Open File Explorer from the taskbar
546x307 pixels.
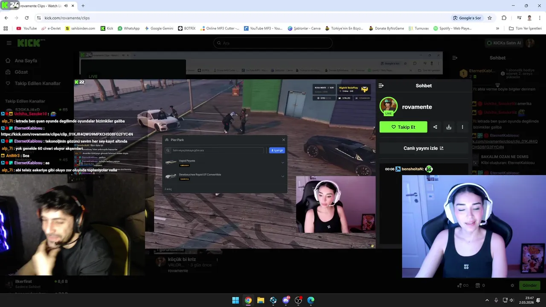coord(261,300)
